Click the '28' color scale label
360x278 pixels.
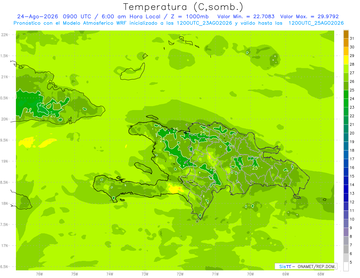point(352,64)
